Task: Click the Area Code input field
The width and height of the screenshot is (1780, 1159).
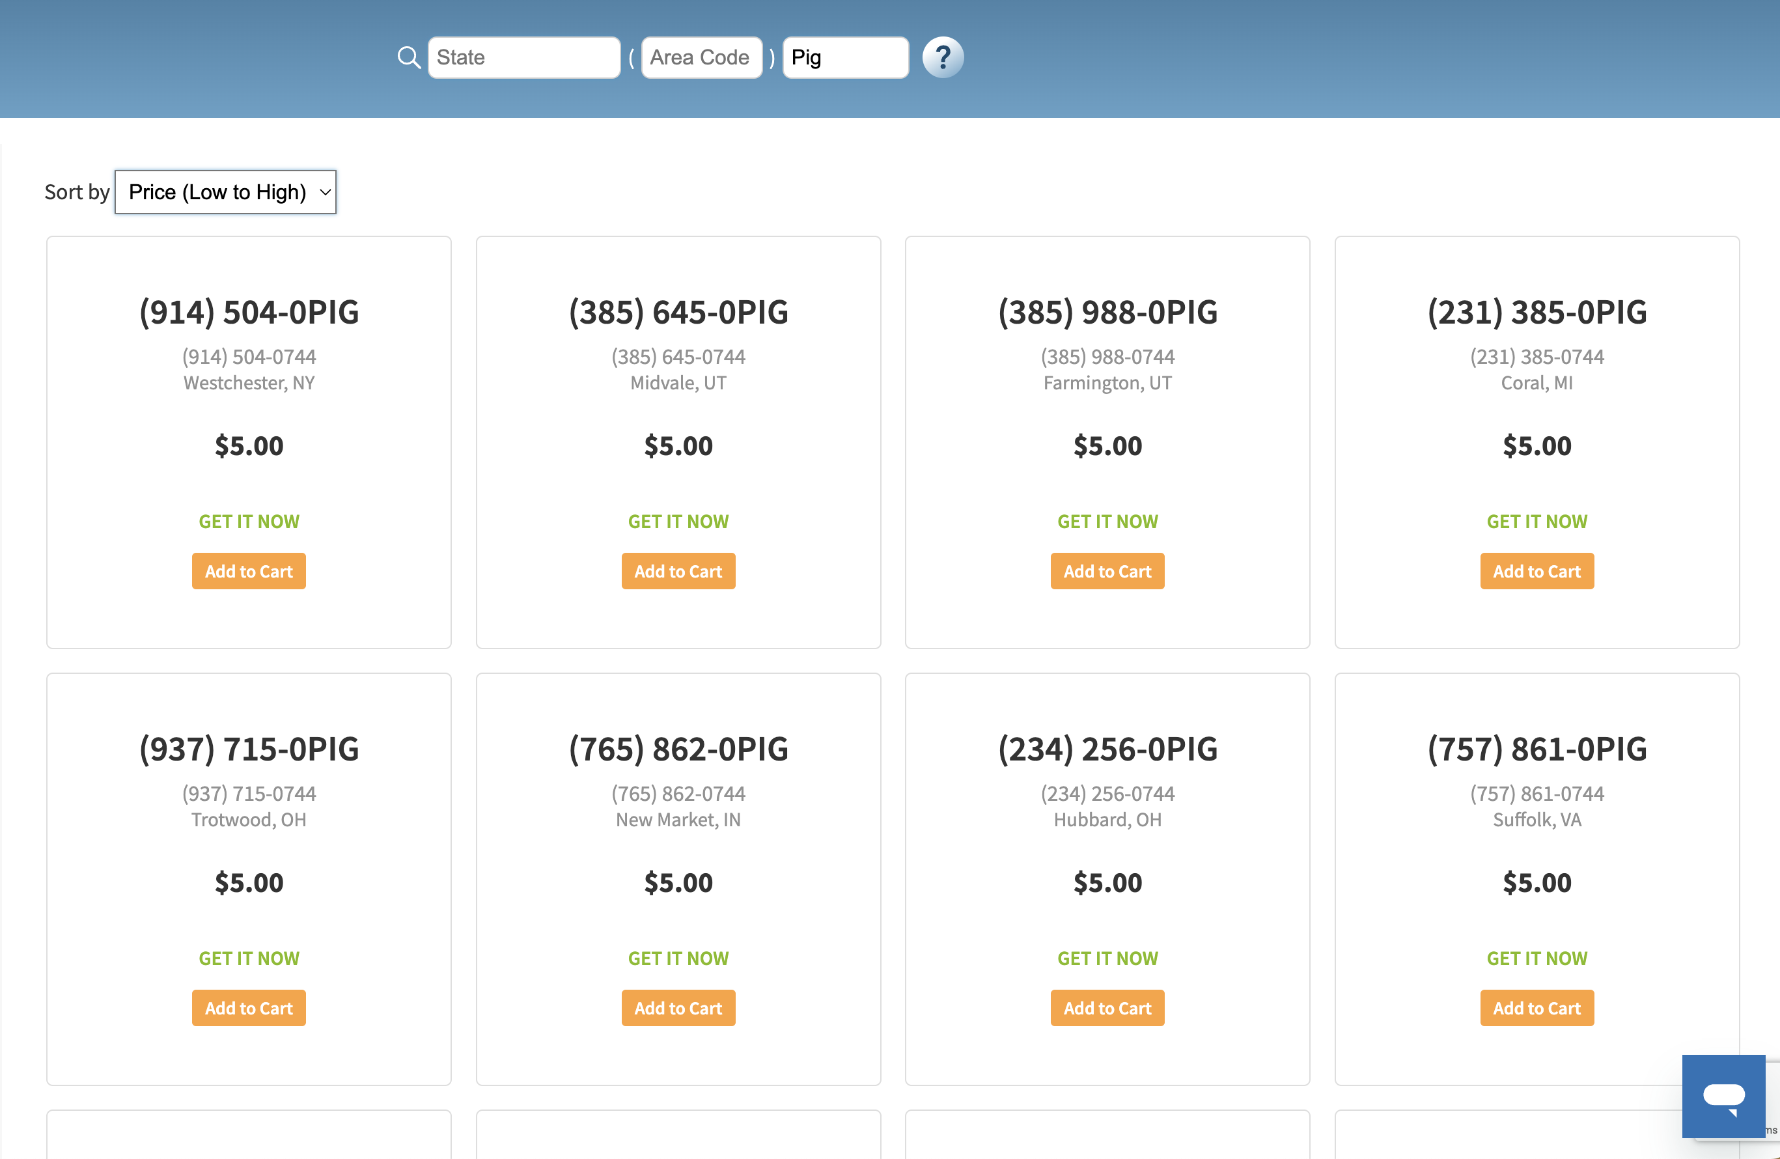Action: coord(702,57)
